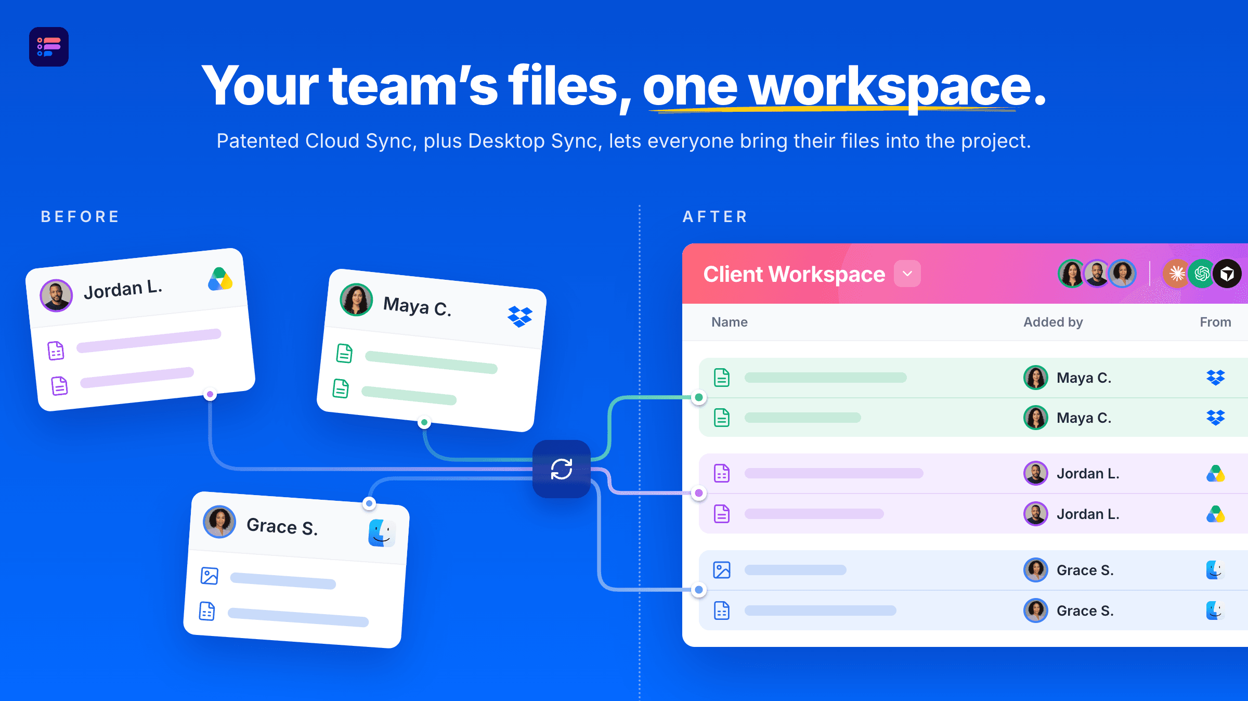1248x701 pixels.
Task: Select Jordan's avatar in workspace header
Action: click(1097, 274)
